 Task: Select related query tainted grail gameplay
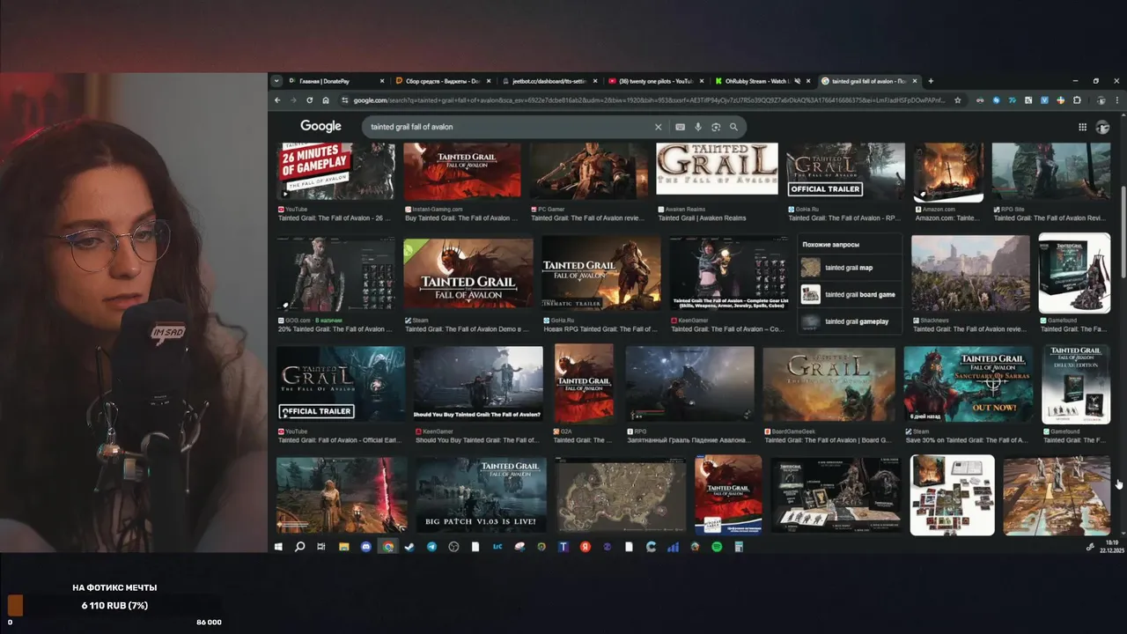tap(850, 321)
